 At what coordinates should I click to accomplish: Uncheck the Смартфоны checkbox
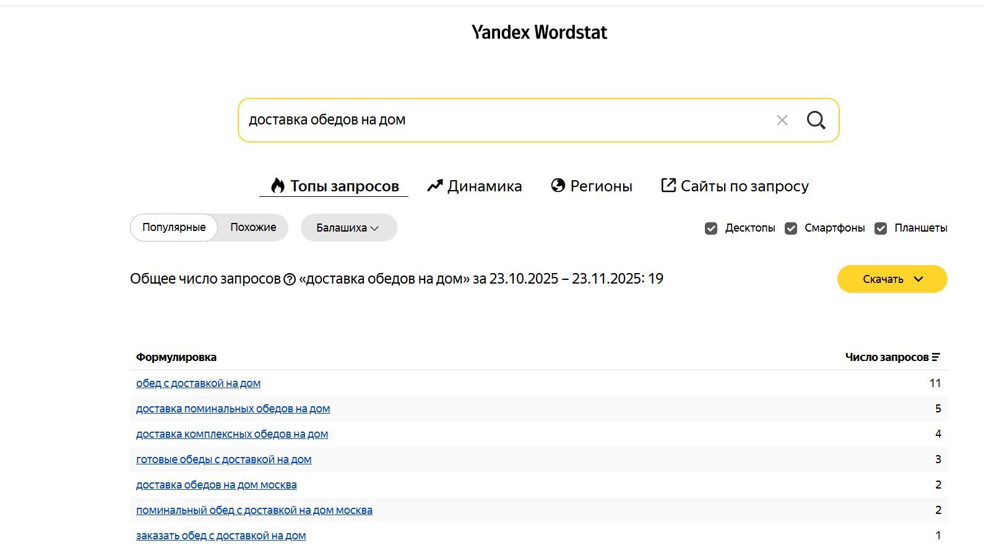coord(791,228)
